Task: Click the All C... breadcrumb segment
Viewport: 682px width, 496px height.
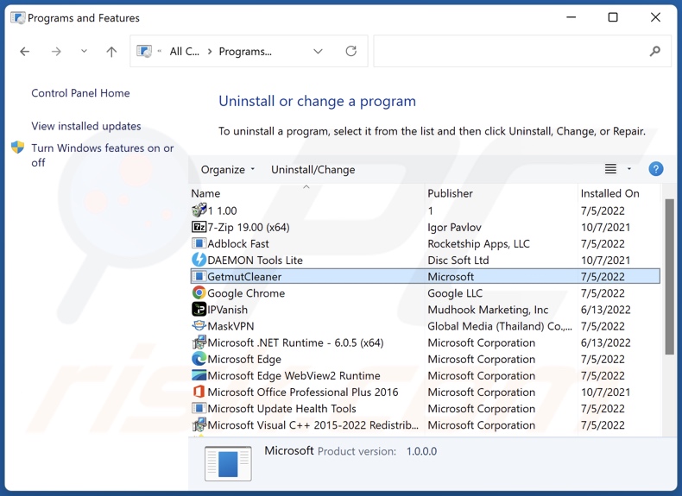Action: [x=185, y=51]
